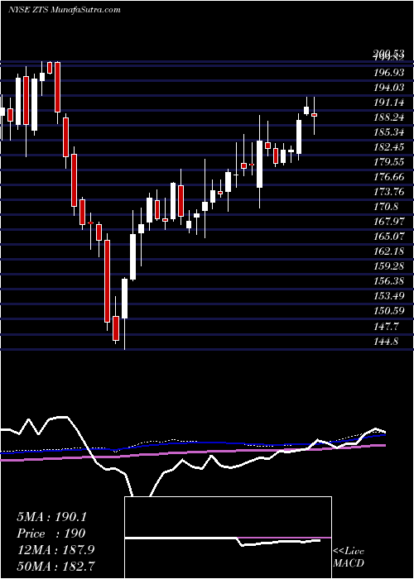Select the 167.97 price level label
The image size is (414, 579).
388,222
